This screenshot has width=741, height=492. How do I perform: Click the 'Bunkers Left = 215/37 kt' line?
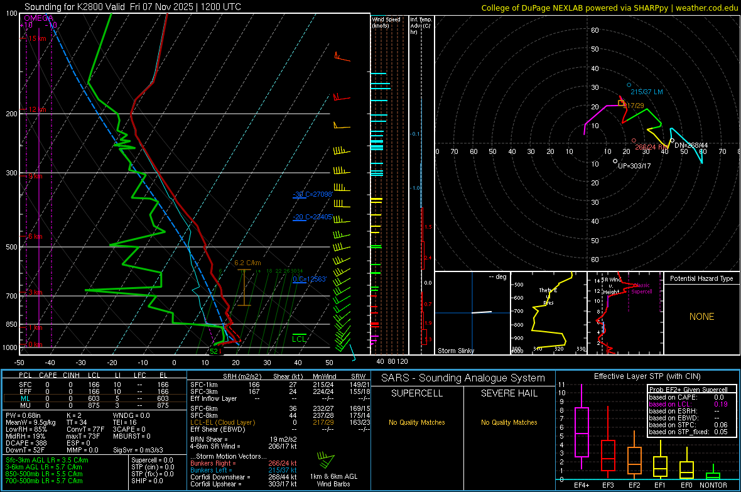[x=244, y=470]
